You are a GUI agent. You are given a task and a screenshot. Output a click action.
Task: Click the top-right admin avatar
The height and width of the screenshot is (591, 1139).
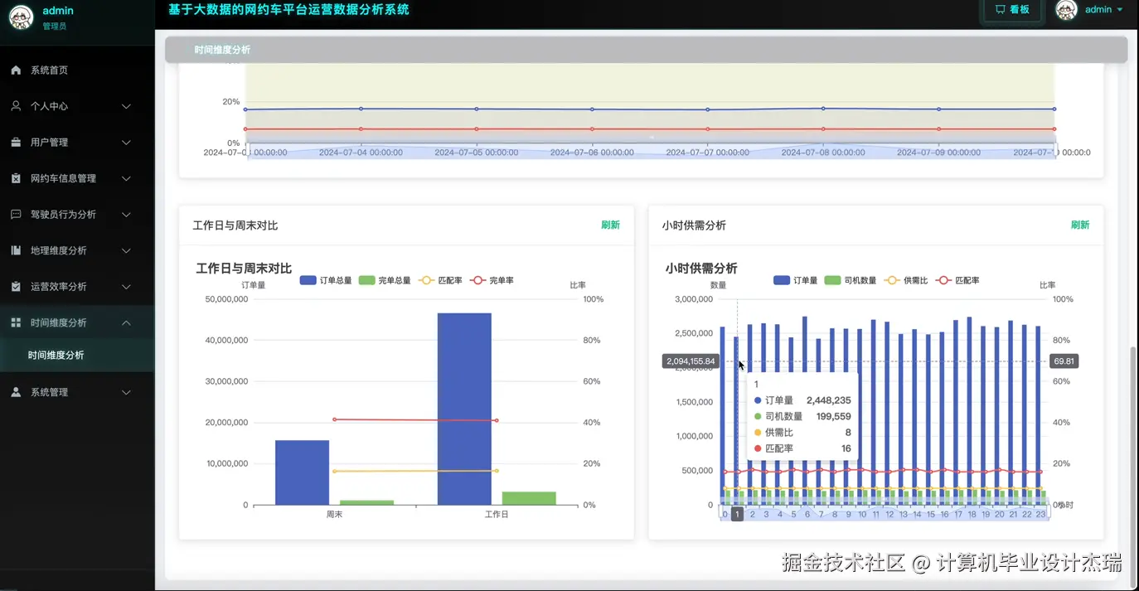tap(1066, 10)
